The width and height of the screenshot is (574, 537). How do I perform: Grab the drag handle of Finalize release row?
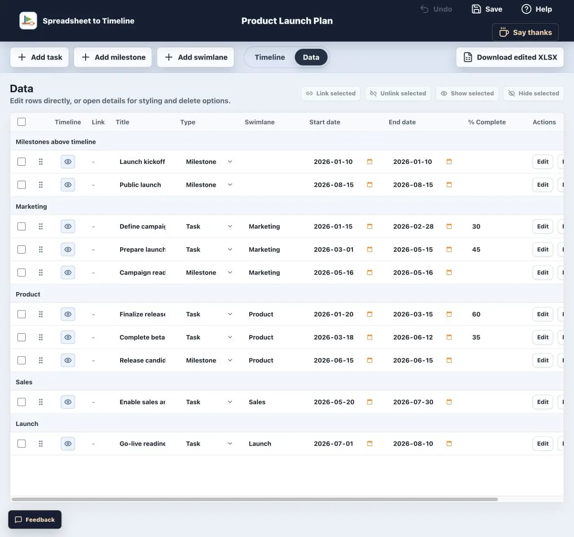[x=41, y=314]
